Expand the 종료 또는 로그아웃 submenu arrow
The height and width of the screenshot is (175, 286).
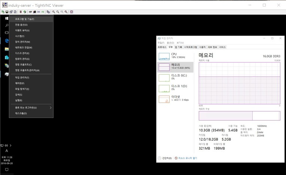[51, 107]
